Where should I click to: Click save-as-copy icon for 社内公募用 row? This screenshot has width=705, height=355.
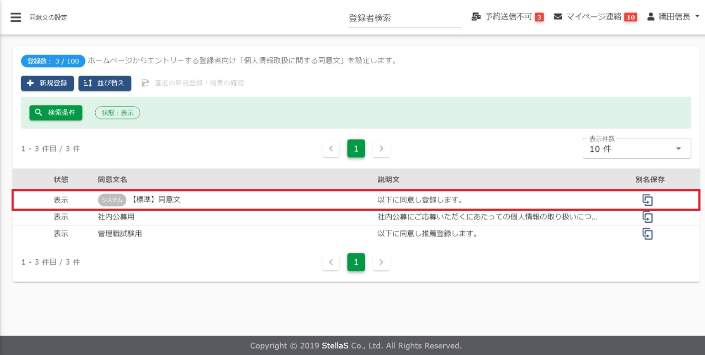click(x=647, y=217)
